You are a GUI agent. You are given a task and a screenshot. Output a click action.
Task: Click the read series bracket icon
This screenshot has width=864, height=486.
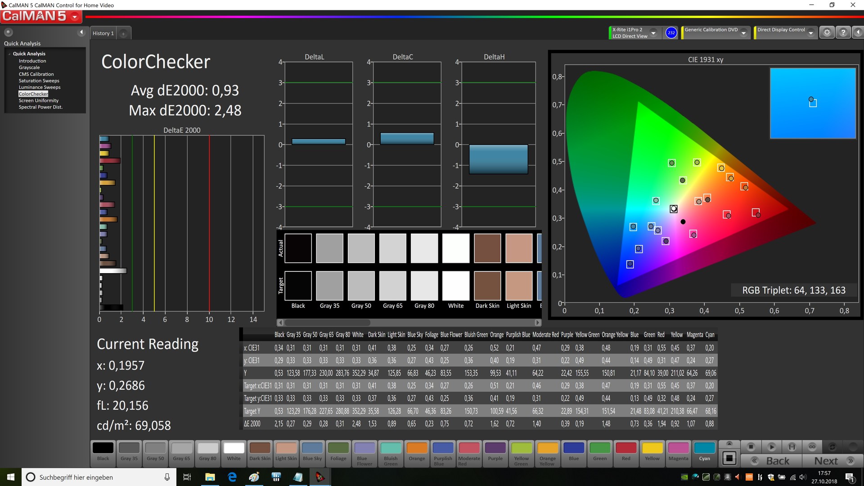792,447
